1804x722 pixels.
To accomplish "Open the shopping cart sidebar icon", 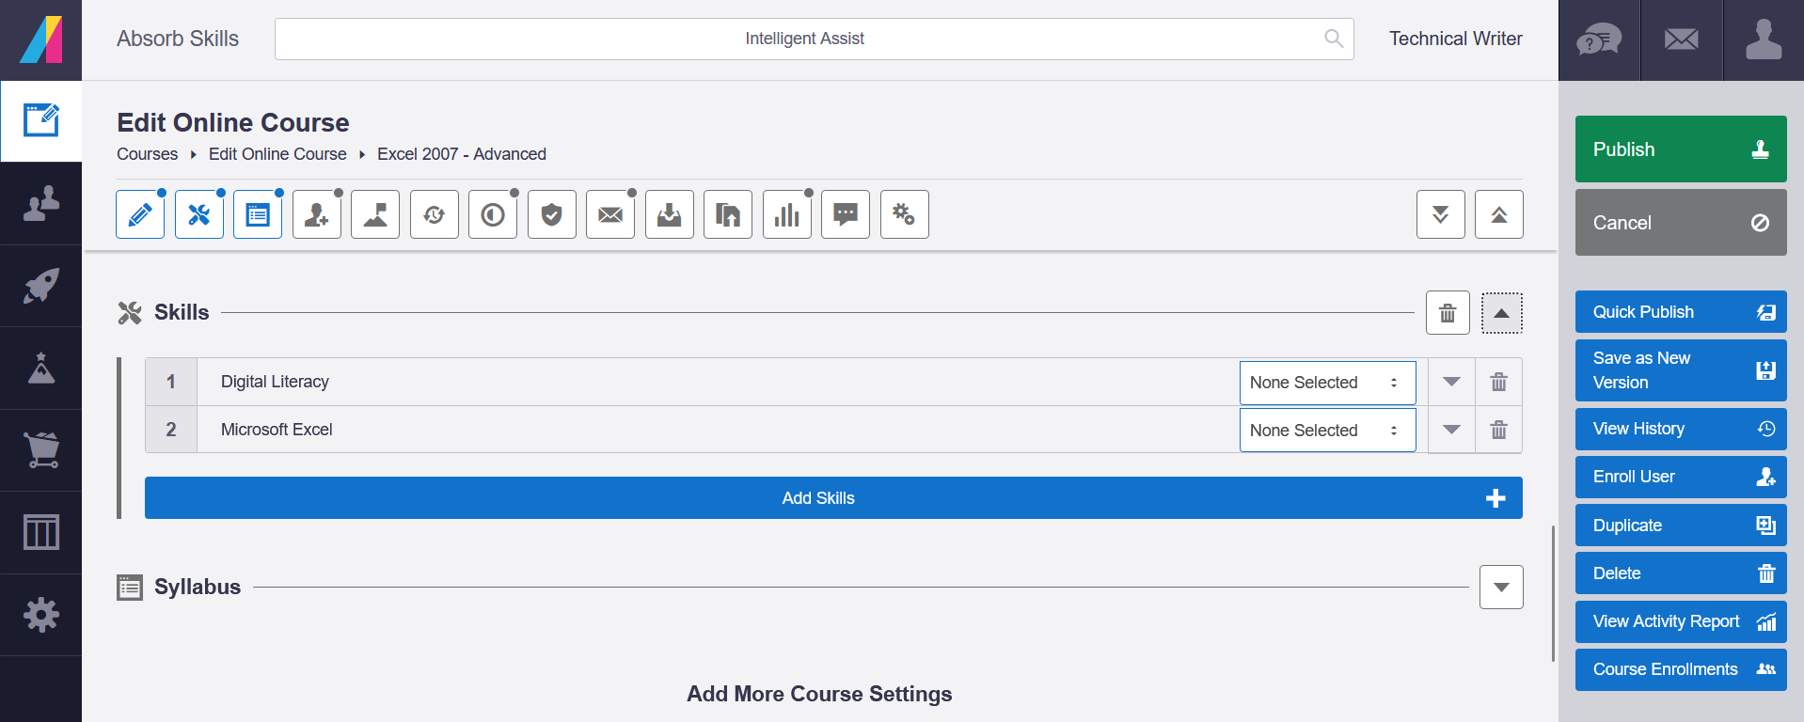I will 40,450.
